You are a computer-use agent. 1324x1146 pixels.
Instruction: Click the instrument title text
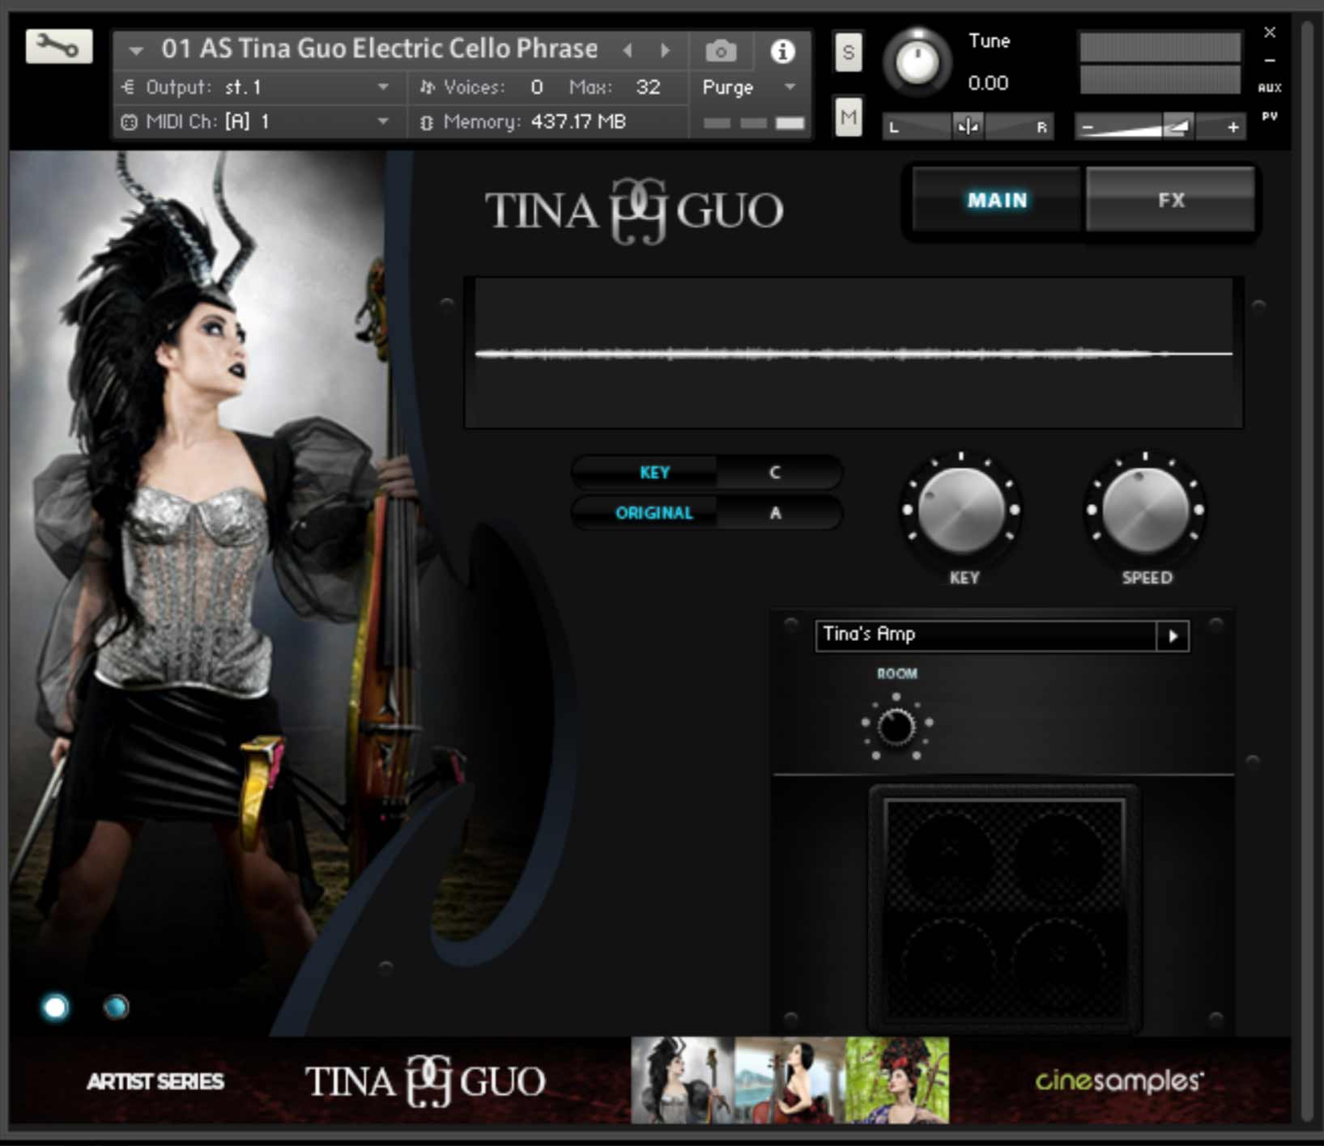379,49
